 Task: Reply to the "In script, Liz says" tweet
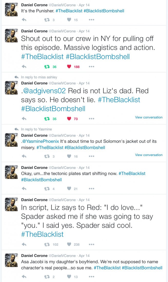[x=24, y=244]
